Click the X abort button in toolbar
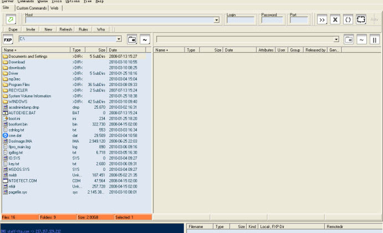This screenshot has height=233, width=383. (x=335, y=19)
